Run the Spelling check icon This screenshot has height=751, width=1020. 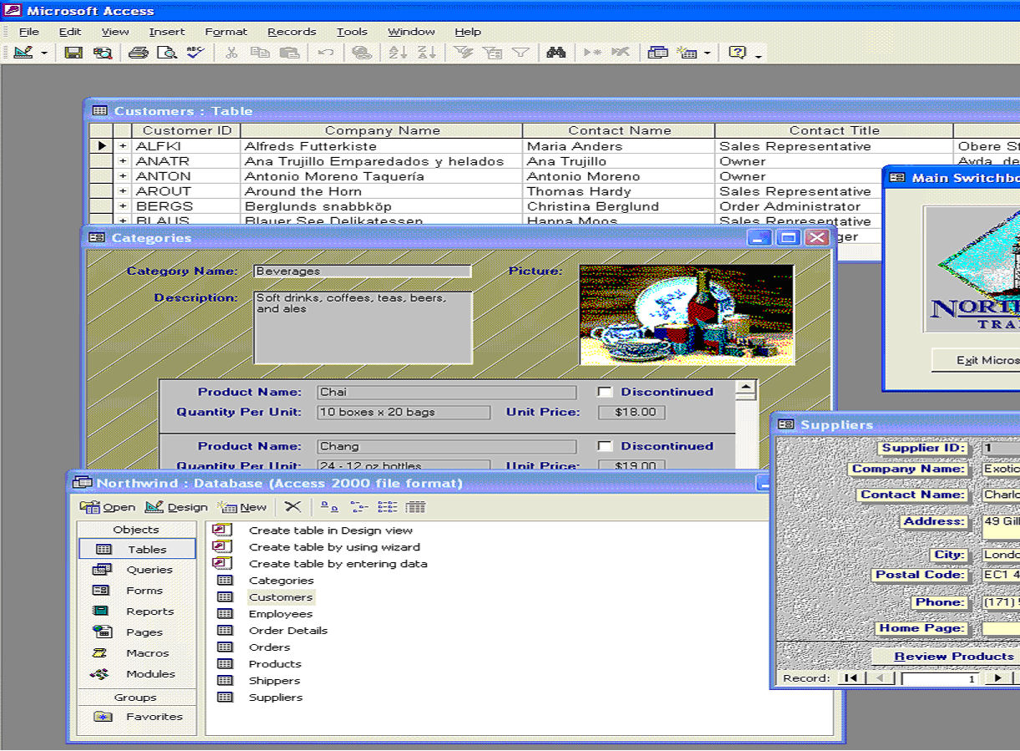[195, 53]
